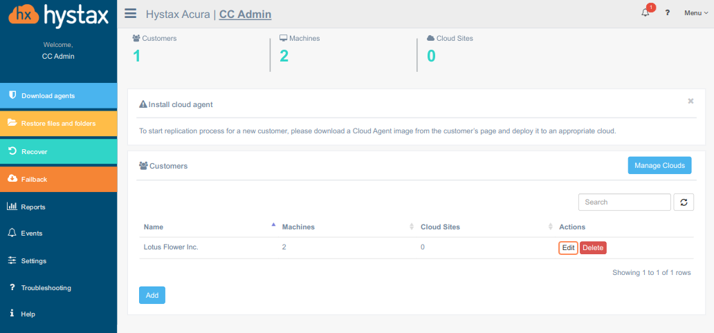Image resolution: width=714 pixels, height=333 pixels.
Task: Click the Customers panel heading icon
Action: click(x=143, y=166)
